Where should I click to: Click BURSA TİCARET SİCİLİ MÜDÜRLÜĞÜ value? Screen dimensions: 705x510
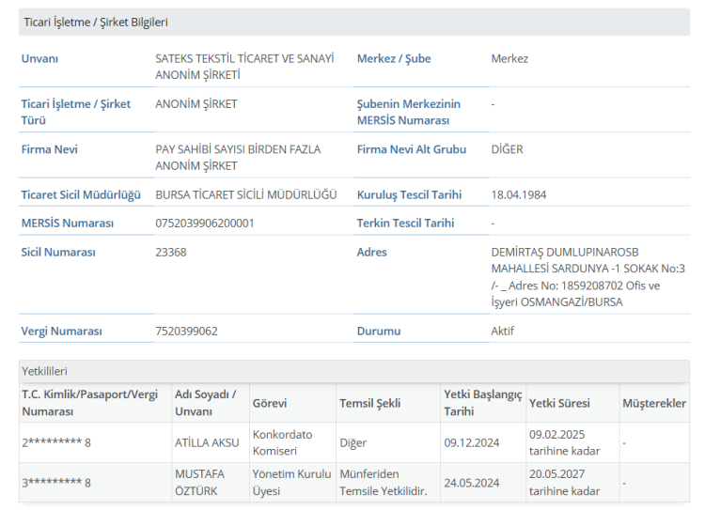point(245,194)
